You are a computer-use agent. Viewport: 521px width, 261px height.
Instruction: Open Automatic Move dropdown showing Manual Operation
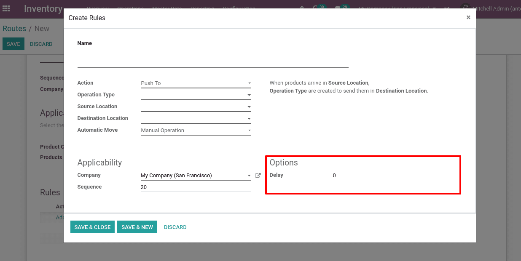(196, 130)
